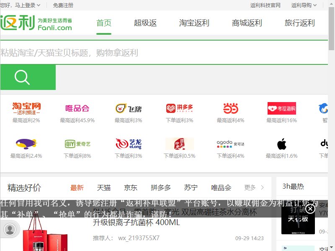This screenshot has width=335, height=251.
Task: Click the 下单返利0.5% rebate text
Action: (180, 156)
